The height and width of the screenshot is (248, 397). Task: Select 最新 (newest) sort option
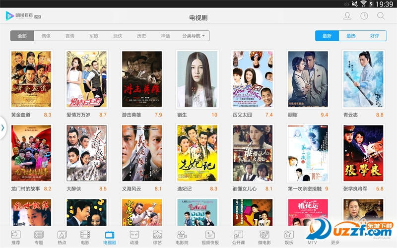tap(327, 36)
